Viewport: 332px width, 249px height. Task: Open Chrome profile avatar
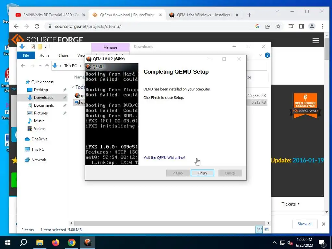[312, 26]
